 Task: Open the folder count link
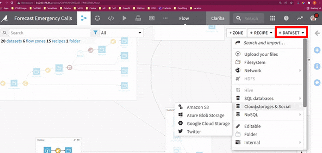click(73, 41)
